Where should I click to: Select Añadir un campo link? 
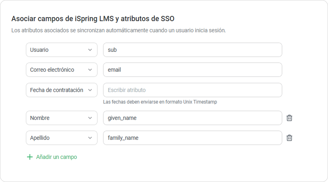pyautogui.click(x=57, y=157)
